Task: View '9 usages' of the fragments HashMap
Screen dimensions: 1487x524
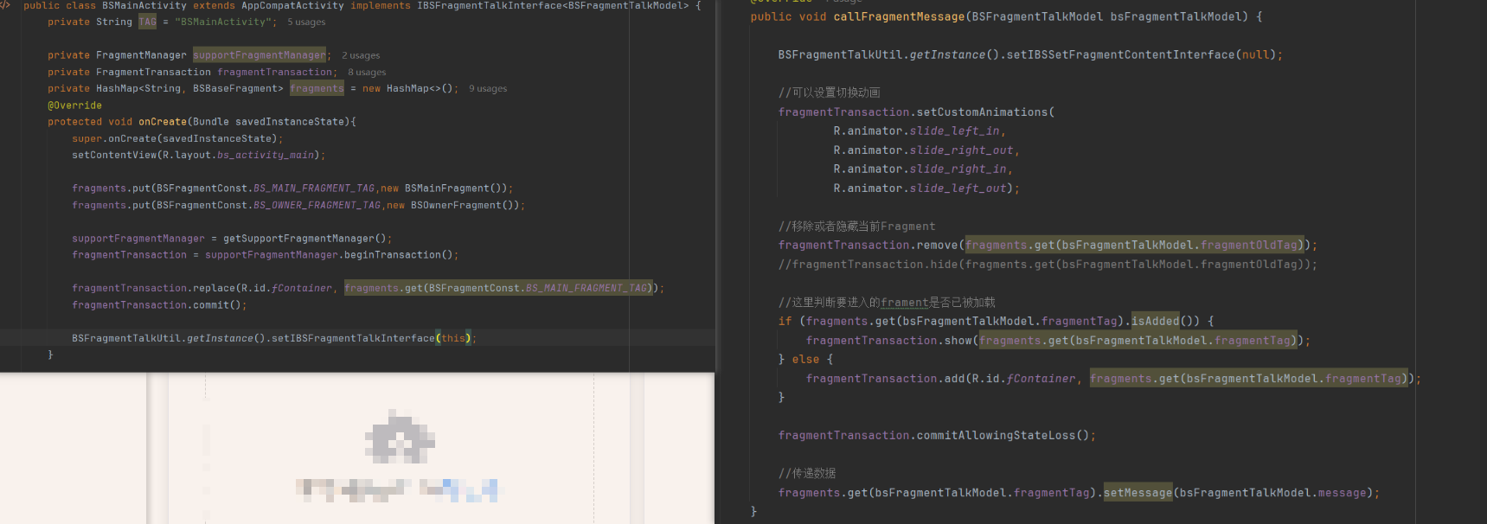Action: pos(488,89)
